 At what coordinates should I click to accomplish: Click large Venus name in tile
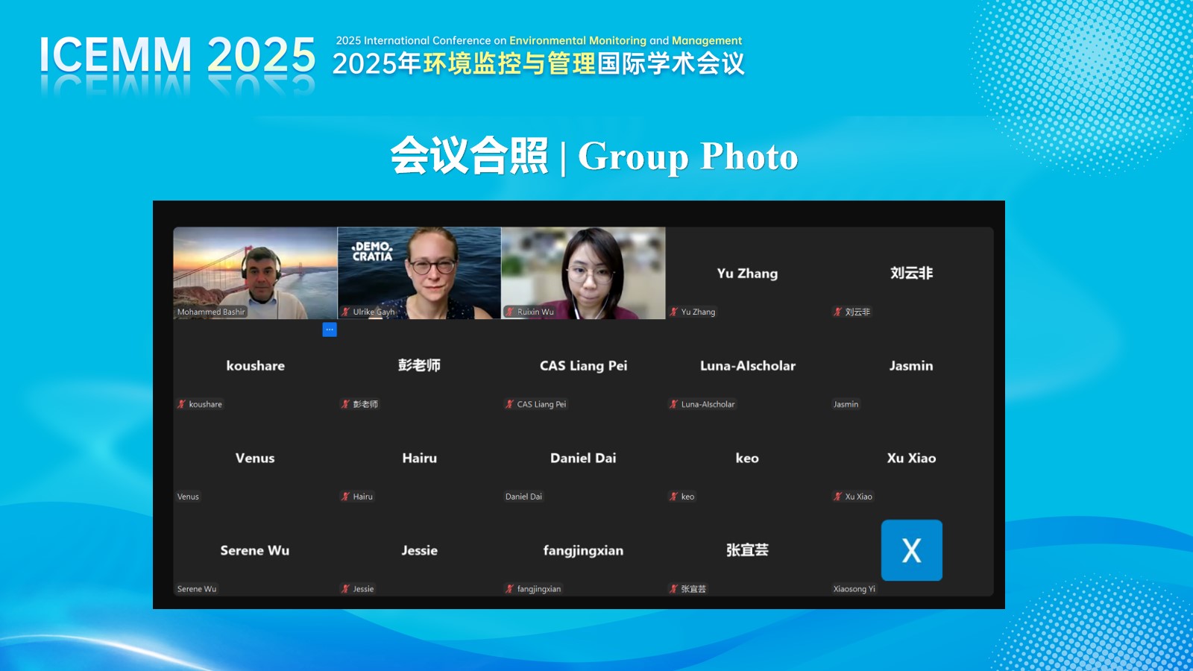pos(255,458)
